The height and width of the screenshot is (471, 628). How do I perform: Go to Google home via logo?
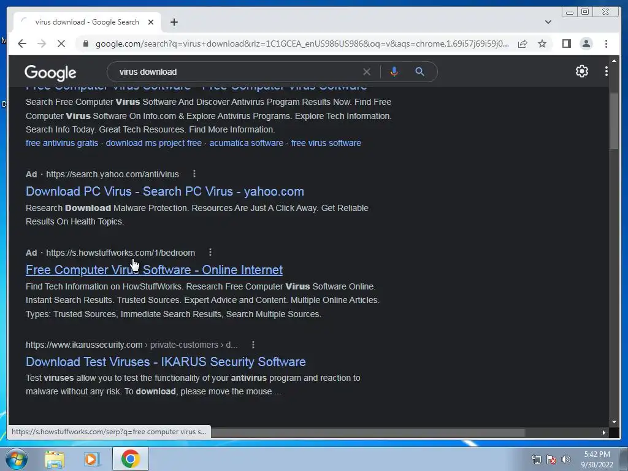[50, 72]
